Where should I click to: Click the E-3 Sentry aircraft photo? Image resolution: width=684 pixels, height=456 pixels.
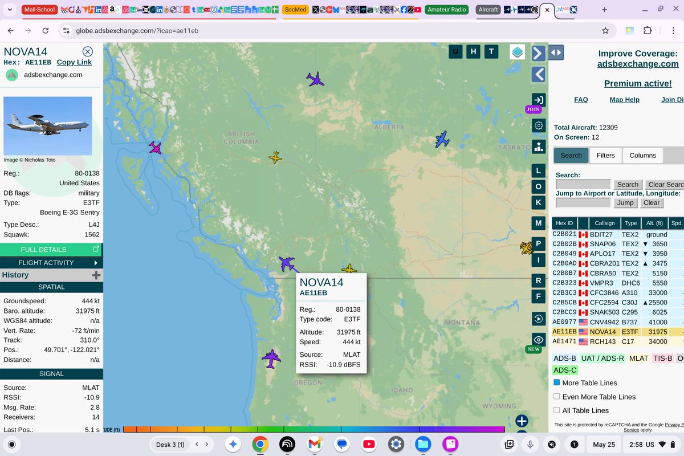[x=48, y=126]
